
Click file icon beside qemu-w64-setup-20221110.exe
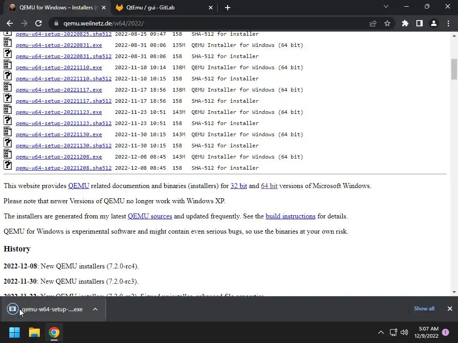pos(8,64)
